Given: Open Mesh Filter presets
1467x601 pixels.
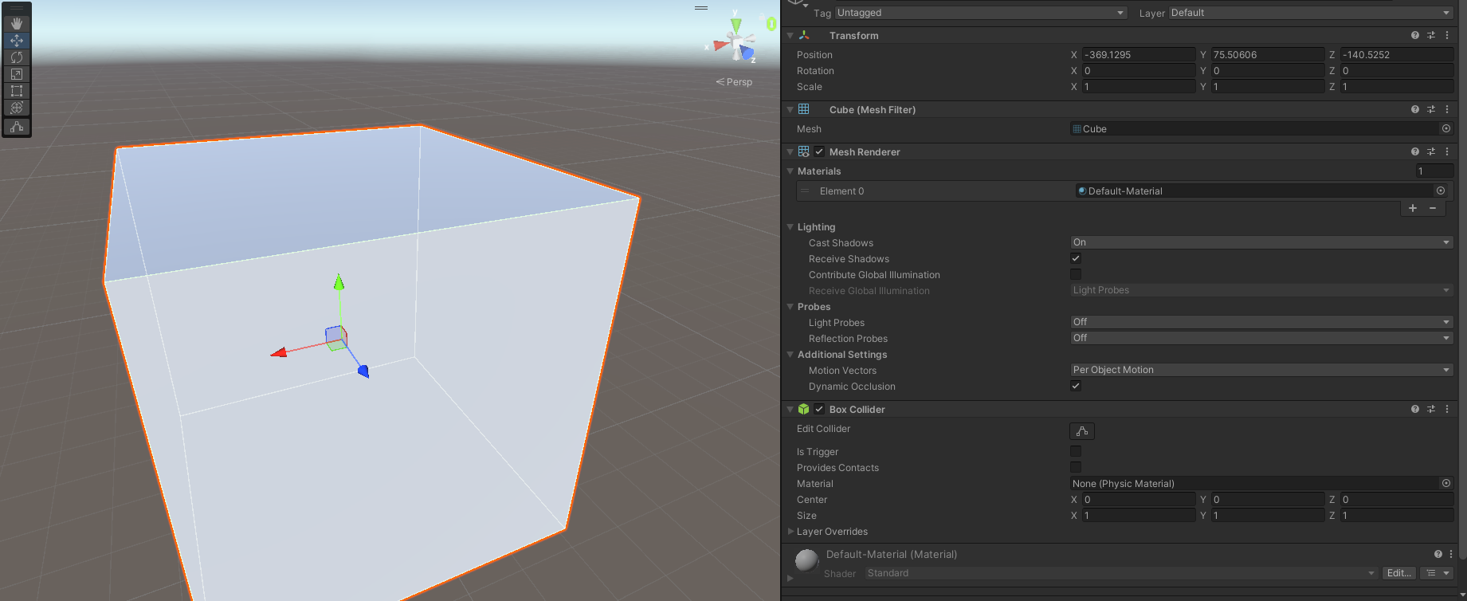Looking at the screenshot, I should pyautogui.click(x=1431, y=109).
